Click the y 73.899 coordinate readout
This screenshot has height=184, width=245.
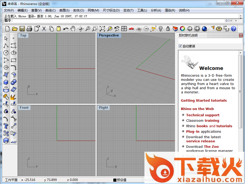coord(50,180)
